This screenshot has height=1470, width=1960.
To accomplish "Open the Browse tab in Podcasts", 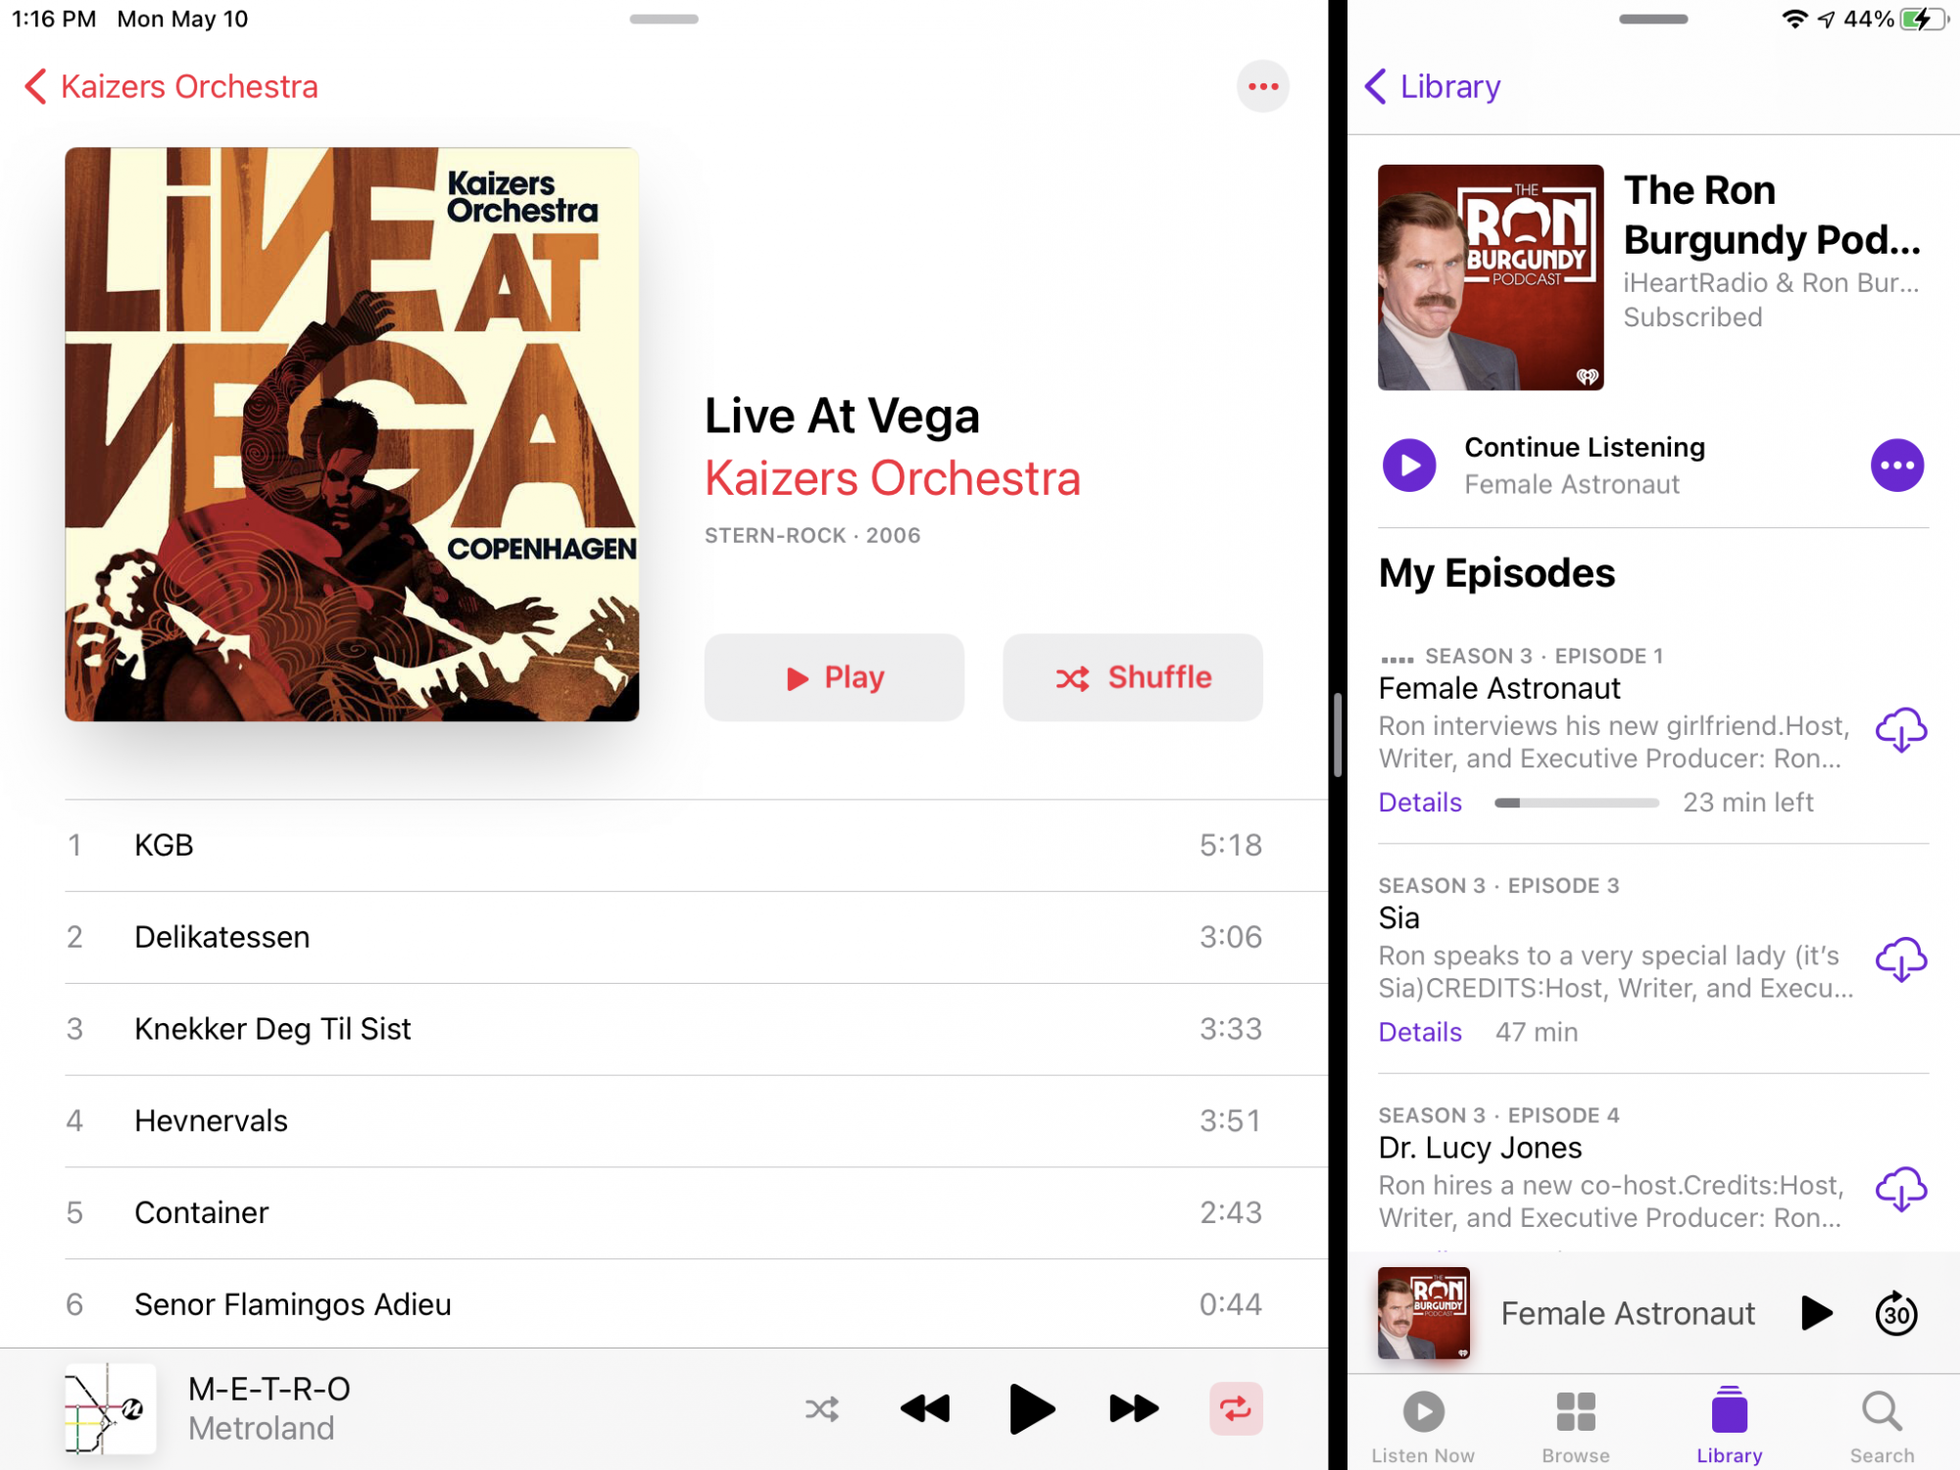I will point(1575,1427).
